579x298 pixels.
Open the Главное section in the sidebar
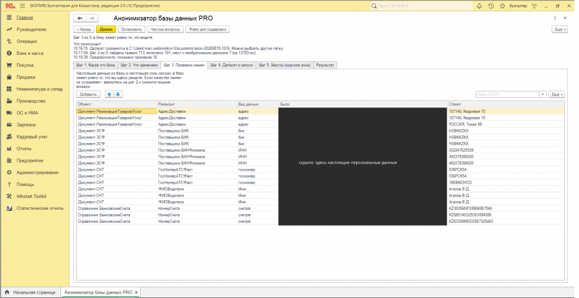click(x=25, y=18)
